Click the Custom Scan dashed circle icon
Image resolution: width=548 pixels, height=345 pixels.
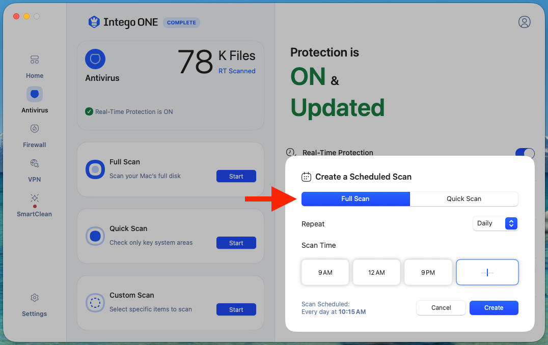[95, 303]
